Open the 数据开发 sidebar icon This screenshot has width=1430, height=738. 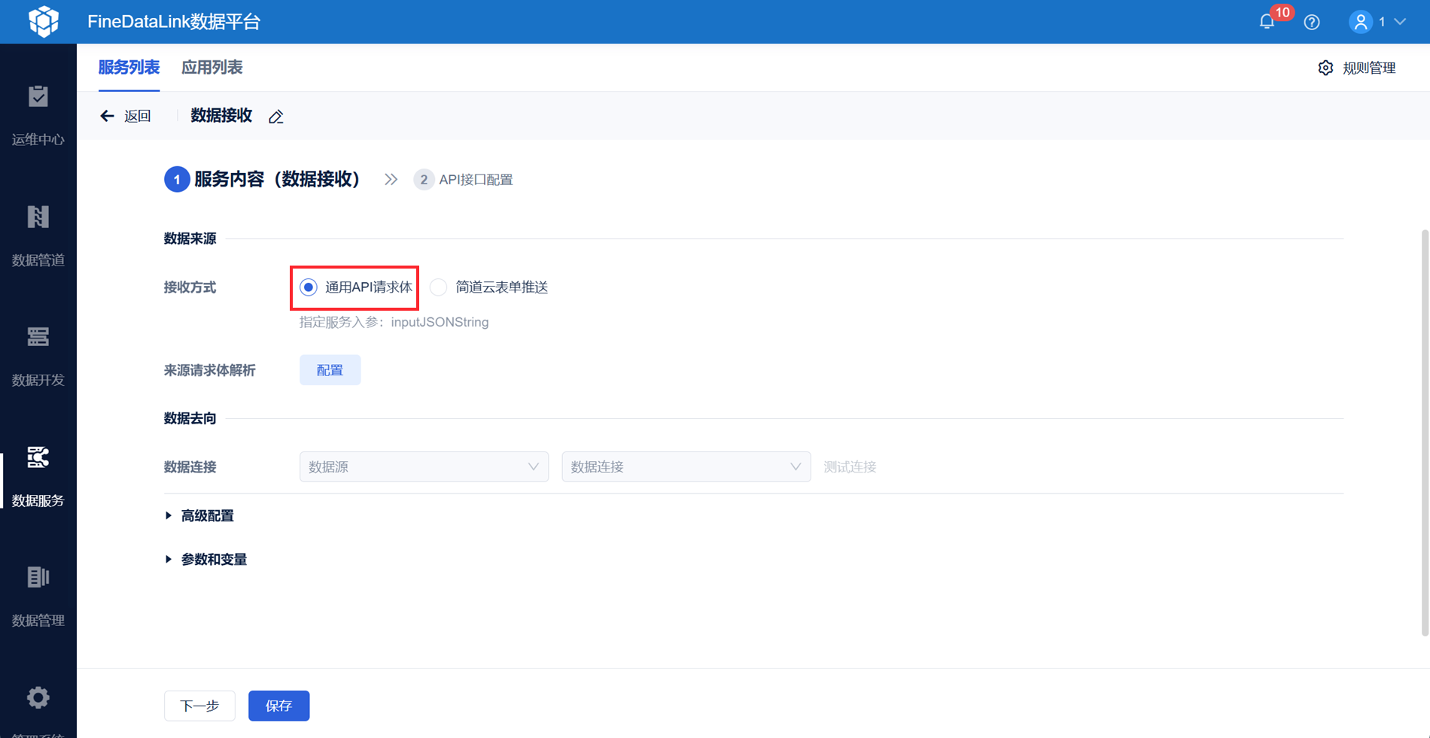point(38,337)
